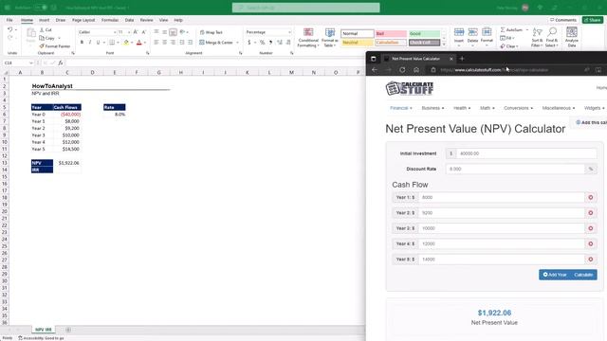Viewport: 607px width, 341px height.
Task: Open the Font name combo box
Action: (97, 32)
